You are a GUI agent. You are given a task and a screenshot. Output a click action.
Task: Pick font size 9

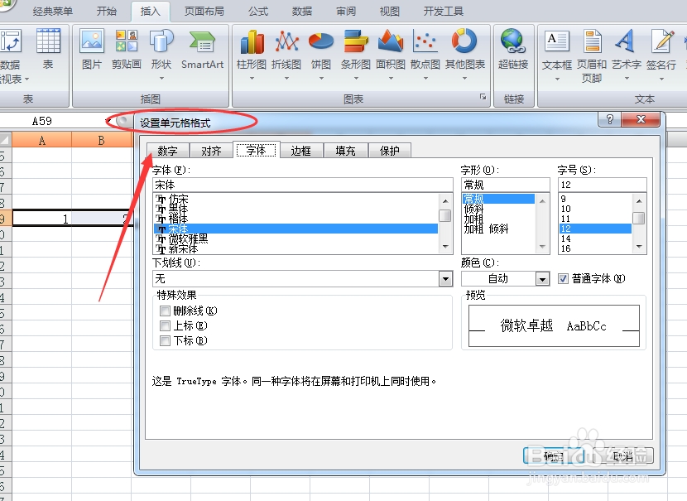coord(595,199)
